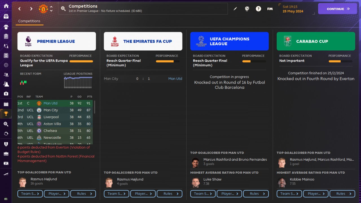This screenshot has height=203, width=361.
Task: Open the Club Vision briefcase icon in sidebar
Action: point(6,154)
